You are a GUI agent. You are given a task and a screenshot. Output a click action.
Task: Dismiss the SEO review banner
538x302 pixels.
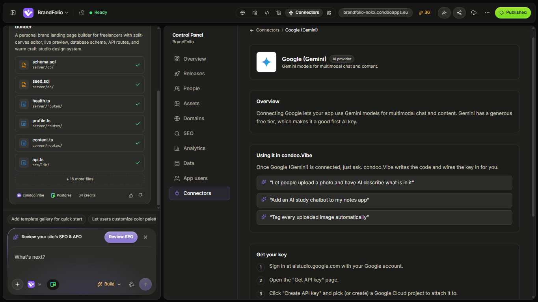point(145,237)
